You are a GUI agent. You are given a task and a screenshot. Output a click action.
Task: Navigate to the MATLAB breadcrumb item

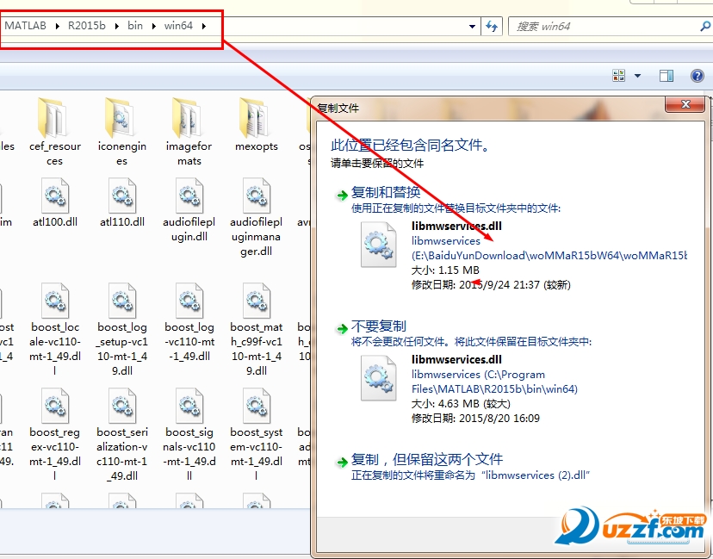coord(26,26)
